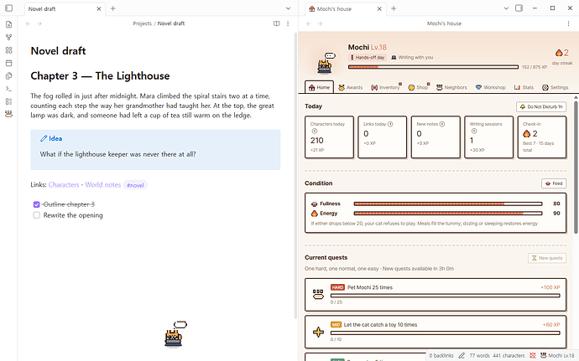Screen dimensions: 579x361
Task: Open the cat pet icon in left ribbon
Action: pos(9,114)
